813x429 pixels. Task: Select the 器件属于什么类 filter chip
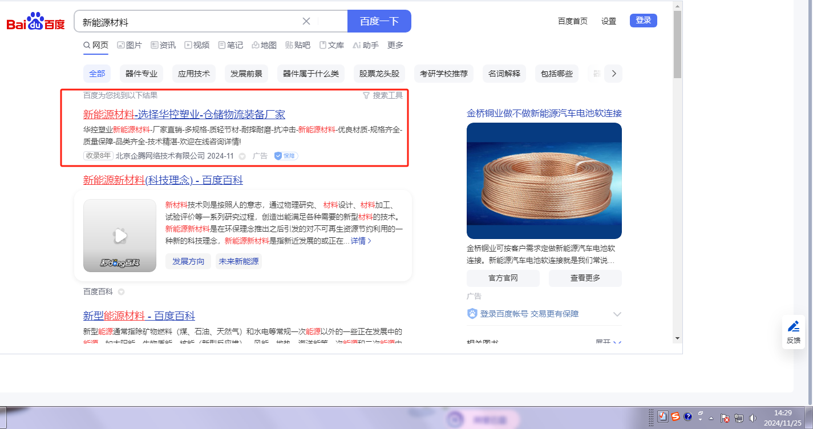click(x=311, y=74)
